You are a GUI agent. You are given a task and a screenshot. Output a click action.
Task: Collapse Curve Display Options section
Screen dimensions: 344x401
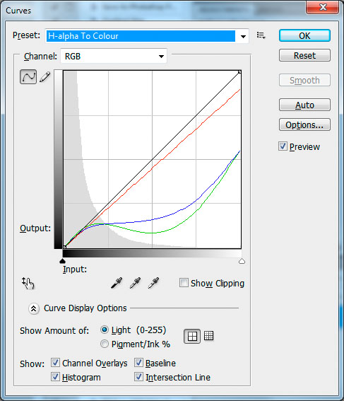coord(34,308)
